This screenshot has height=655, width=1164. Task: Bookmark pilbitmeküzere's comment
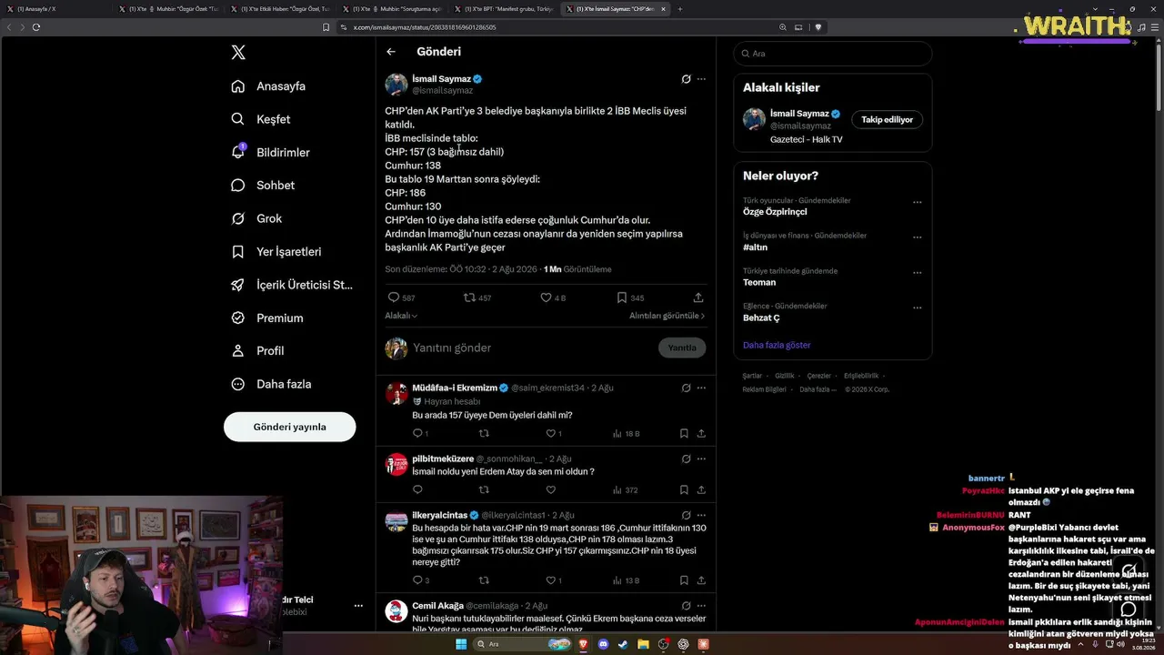click(x=684, y=490)
